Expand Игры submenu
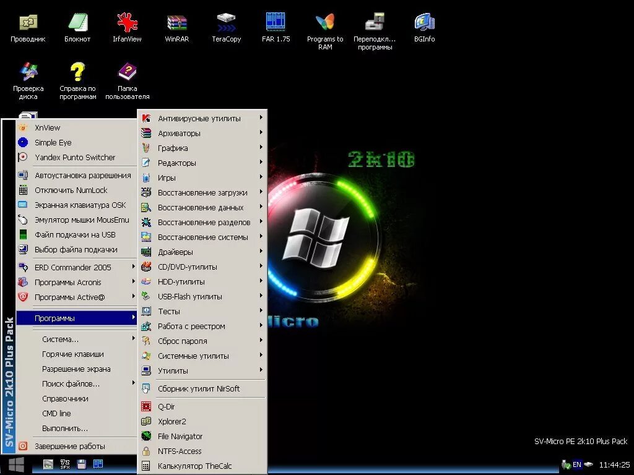The height and width of the screenshot is (475, 634). pos(202,178)
